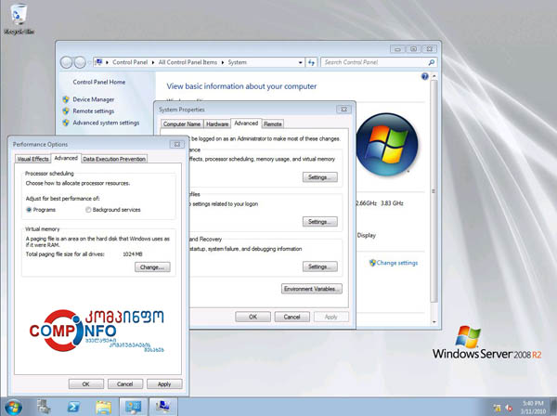The image size is (557, 416).
Task: Open the Control Panel help icon
Action: (424, 76)
